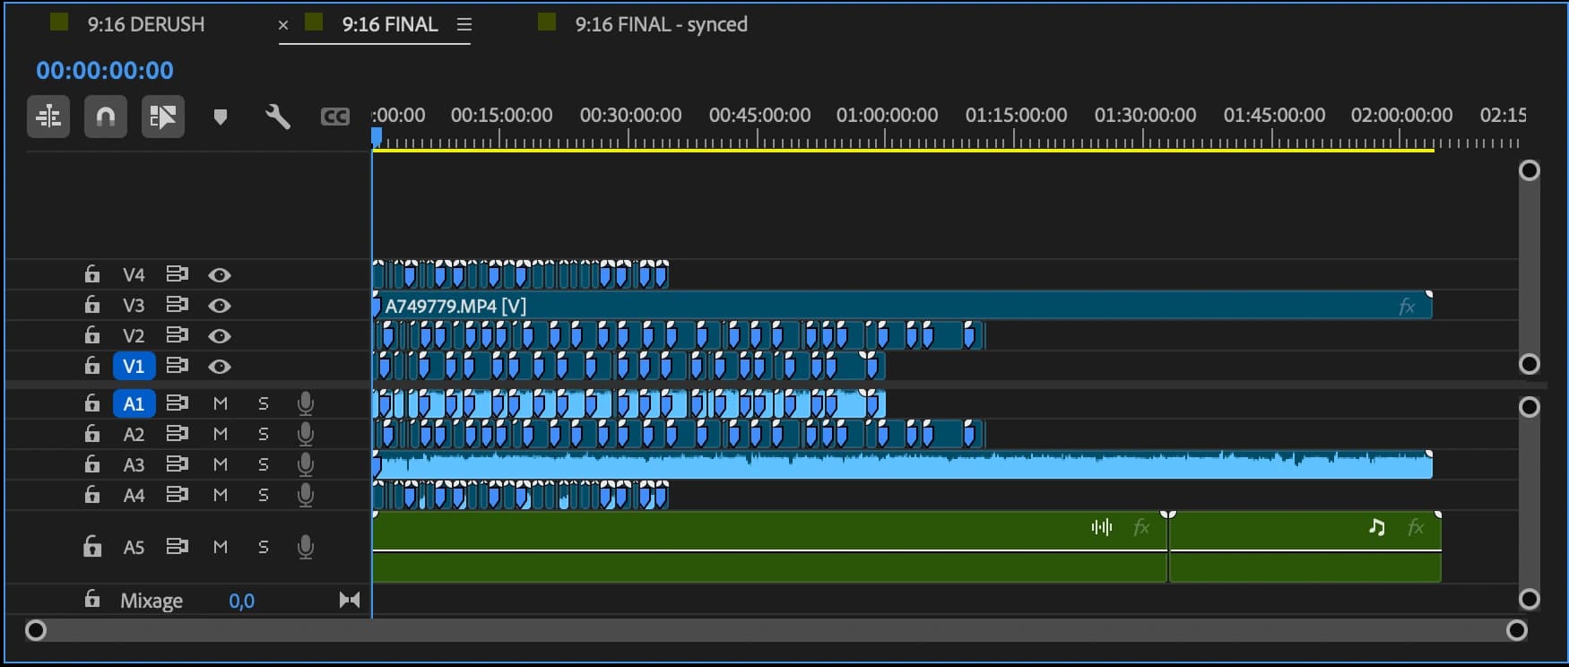Enable voice-over record on the A4 track
This screenshot has width=1569, height=667.
tap(306, 496)
